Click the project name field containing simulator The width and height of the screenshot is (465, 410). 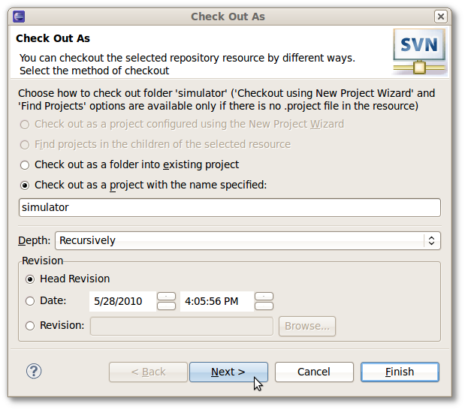pos(230,207)
